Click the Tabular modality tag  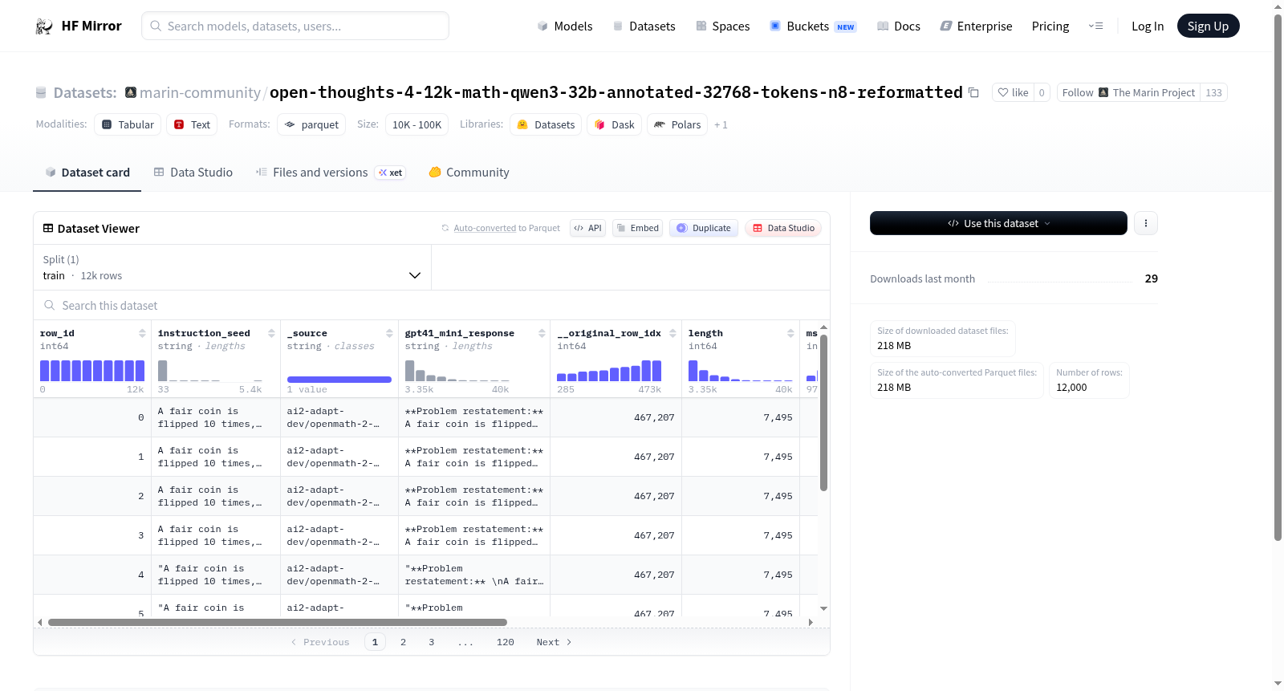click(128, 124)
